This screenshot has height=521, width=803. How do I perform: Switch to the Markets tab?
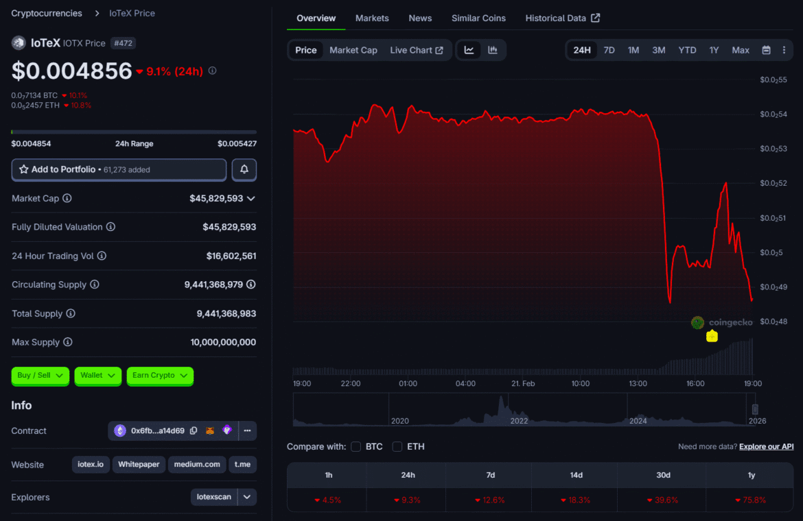[372, 18]
